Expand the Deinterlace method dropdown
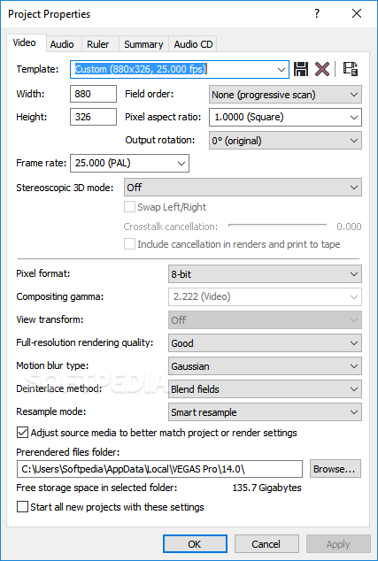 (x=265, y=389)
